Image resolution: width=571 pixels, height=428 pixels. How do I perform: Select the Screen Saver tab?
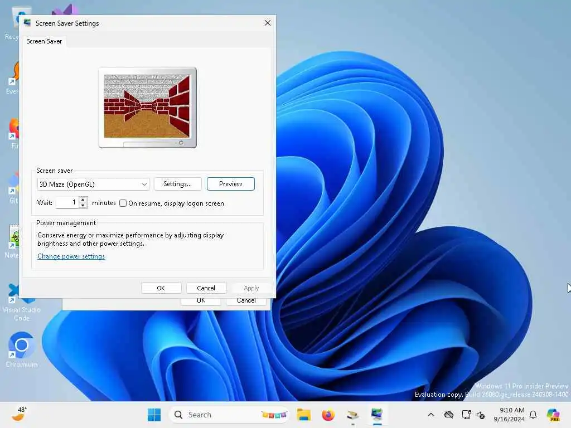point(44,41)
